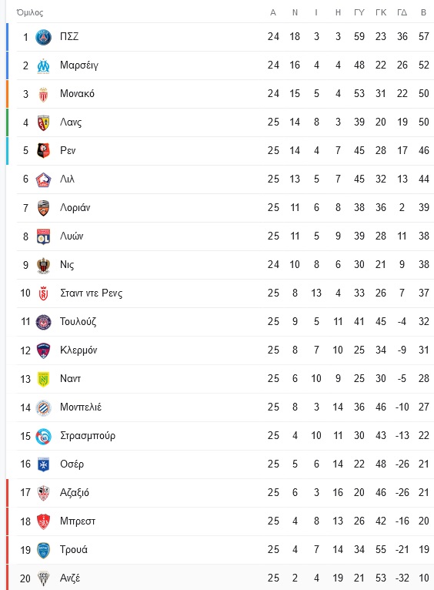Screen dimensions: 434x590
Task: Open the Κλερμόν team link
Action: click(78, 350)
